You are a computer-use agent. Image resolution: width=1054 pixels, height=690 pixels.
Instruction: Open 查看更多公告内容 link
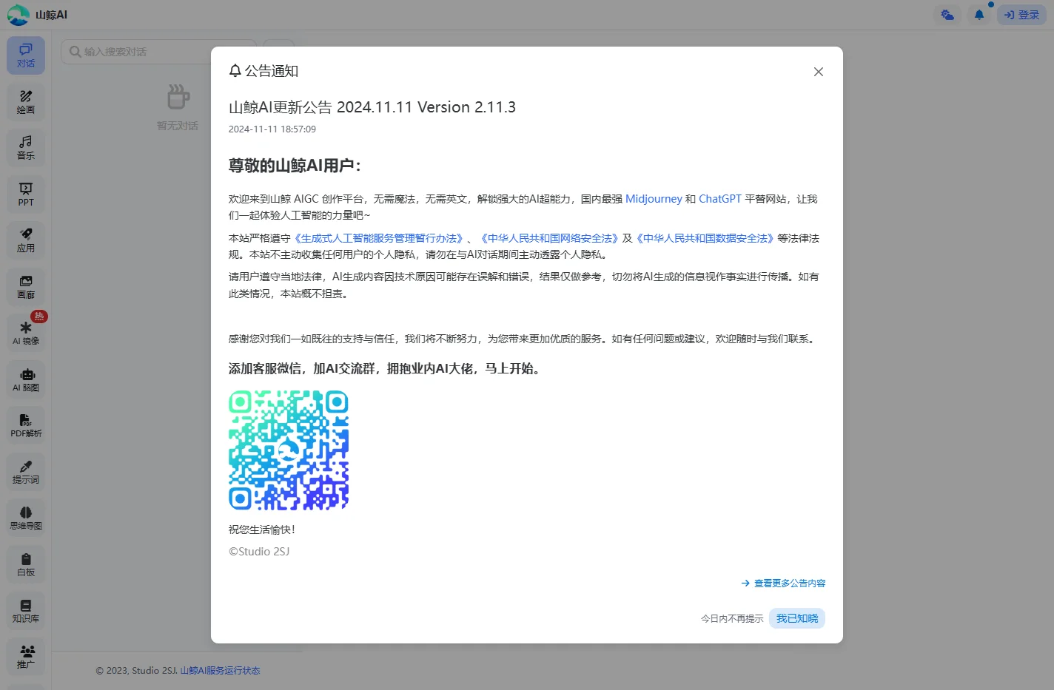(783, 584)
